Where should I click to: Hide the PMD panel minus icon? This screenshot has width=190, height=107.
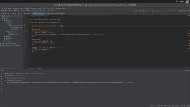pyautogui.click(x=189, y=71)
